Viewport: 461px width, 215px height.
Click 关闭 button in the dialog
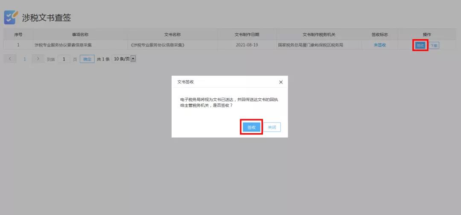(272, 127)
